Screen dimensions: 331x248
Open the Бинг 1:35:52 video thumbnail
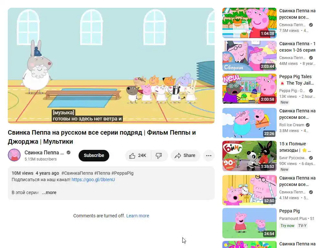[x=249, y=156]
